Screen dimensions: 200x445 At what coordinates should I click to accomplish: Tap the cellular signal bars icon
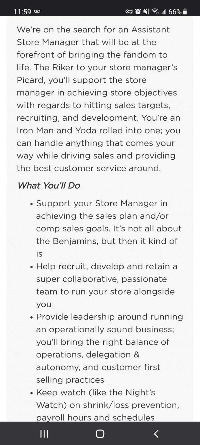[163, 12]
